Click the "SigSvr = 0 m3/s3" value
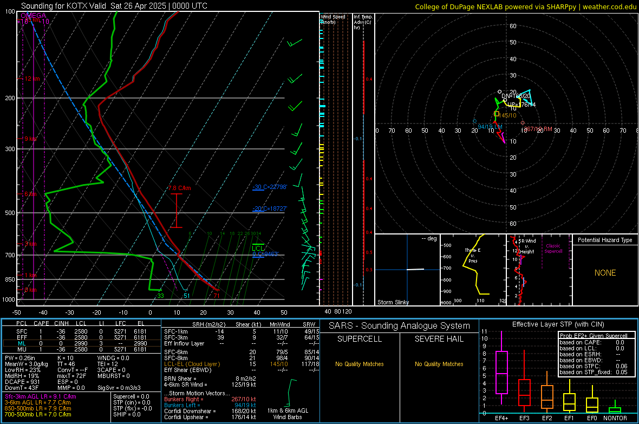 [119, 388]
